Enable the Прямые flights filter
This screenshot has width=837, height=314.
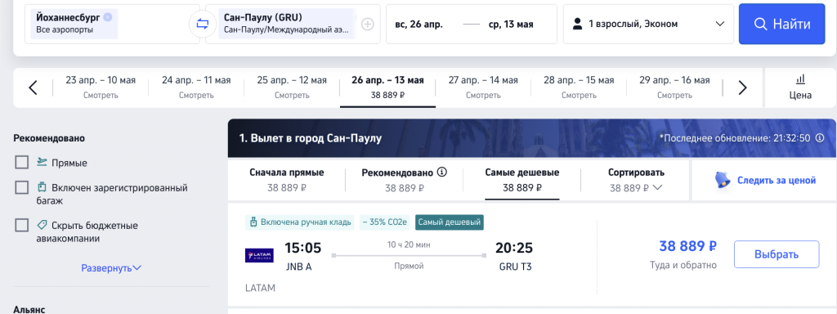(22, 163)
